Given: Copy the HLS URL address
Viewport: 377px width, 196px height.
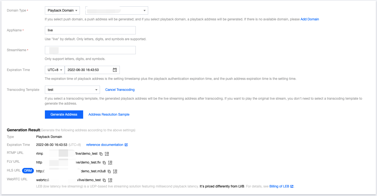Looking at the screenshot, I should [109, 171].
